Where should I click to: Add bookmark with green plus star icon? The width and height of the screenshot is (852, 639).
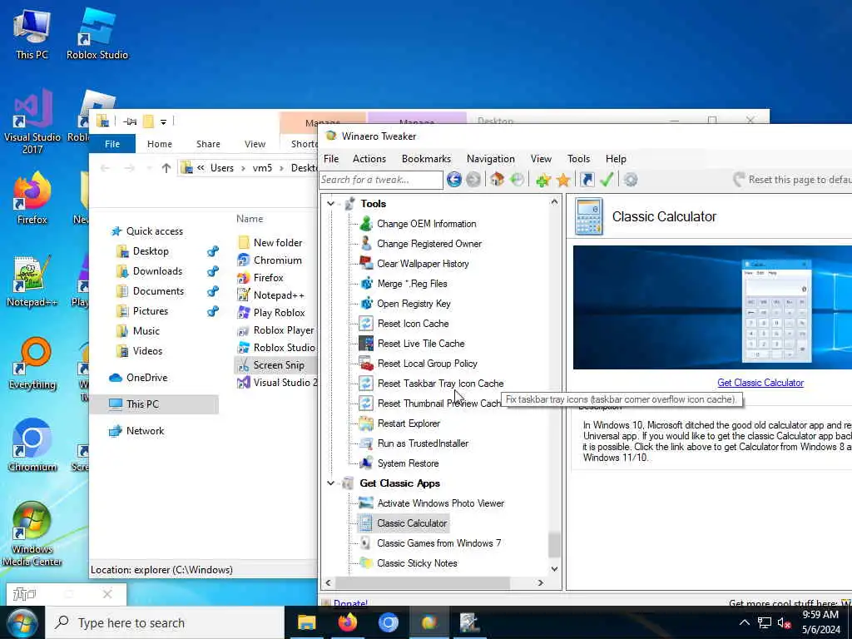[542, 180]
